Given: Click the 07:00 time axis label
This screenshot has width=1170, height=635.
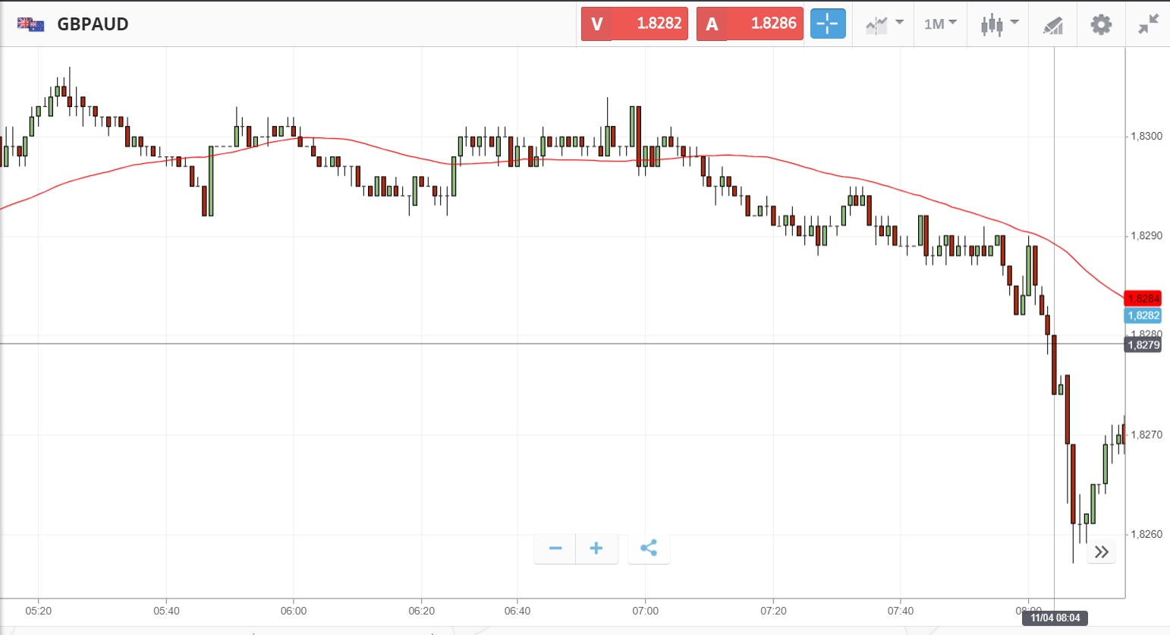Looking at the screenshot, I should [645, 611].
